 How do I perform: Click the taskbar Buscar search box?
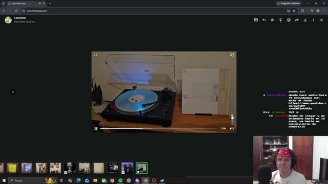(32, 180)
